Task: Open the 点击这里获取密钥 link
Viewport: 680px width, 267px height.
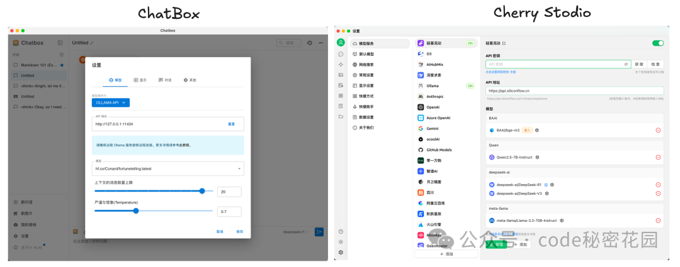Action: pyautogui.click(x=497, y=72)
